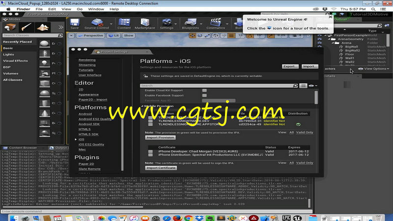393x221 pixels.
Task: Click the Export... button
Action: point(290,66)
